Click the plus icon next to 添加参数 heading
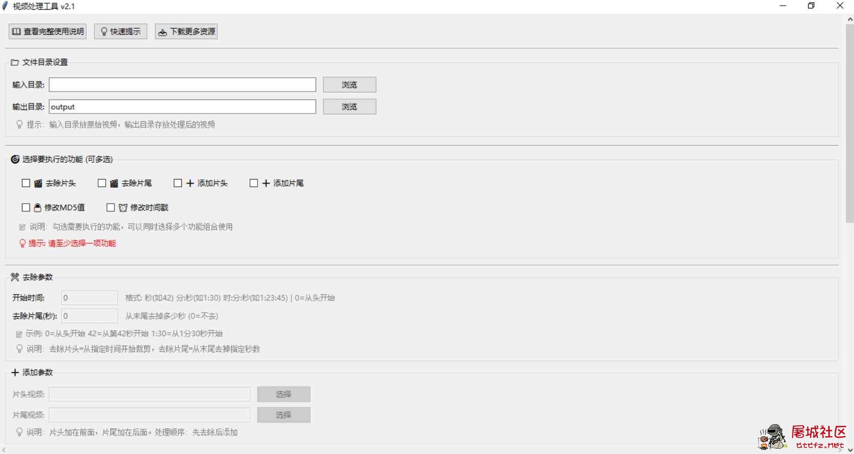 tap(15, 373)
